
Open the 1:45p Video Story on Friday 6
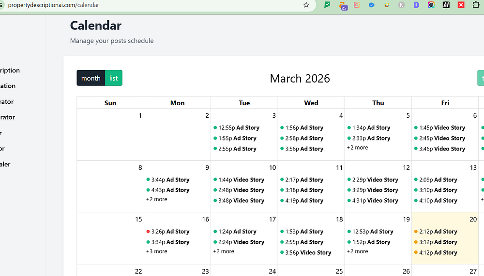click(439, 127)
